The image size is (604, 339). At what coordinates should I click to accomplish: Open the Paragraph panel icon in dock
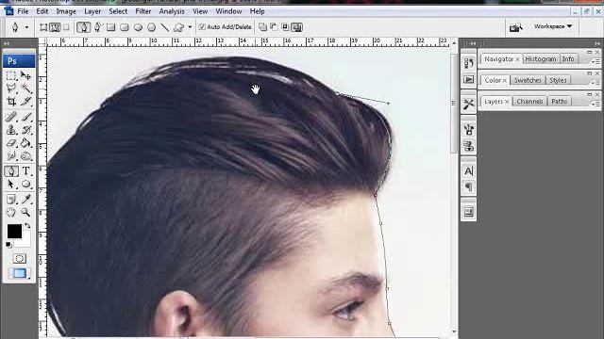click(468, 187)
